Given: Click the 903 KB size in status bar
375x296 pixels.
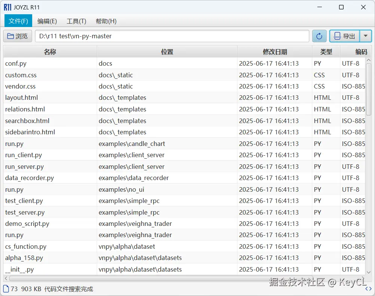Looking at the screenshot, I should [31, 289].
